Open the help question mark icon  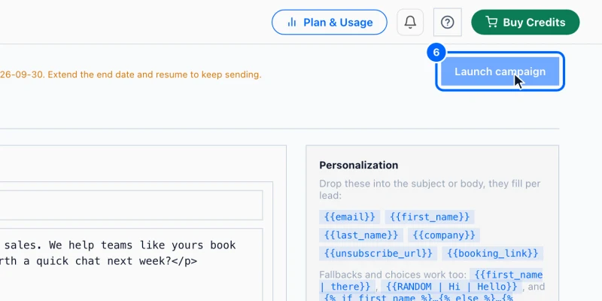pos(447,23)
